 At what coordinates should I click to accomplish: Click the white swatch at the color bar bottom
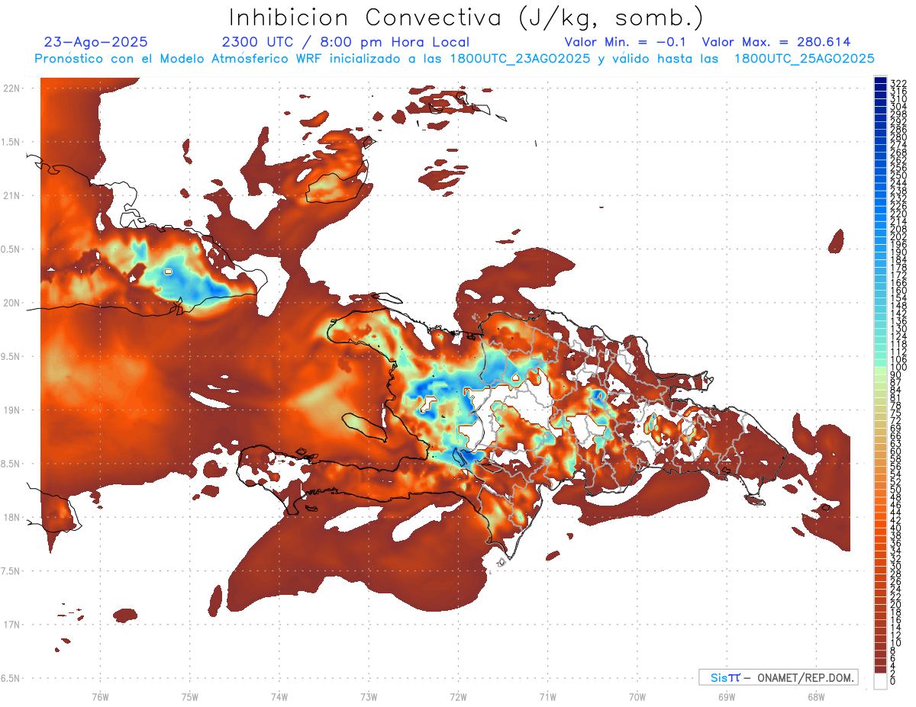(880, 682)
